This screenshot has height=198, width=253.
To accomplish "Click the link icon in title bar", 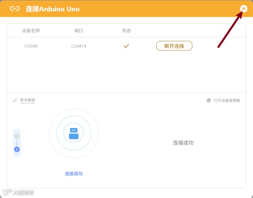I will (15, 8).
